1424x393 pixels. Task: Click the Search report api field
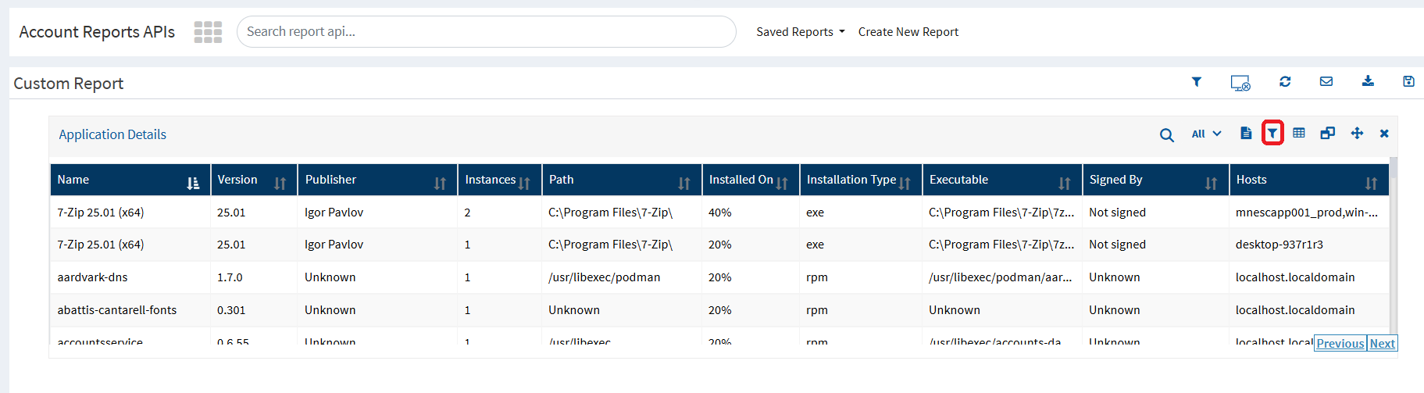(x=486, y=32)
